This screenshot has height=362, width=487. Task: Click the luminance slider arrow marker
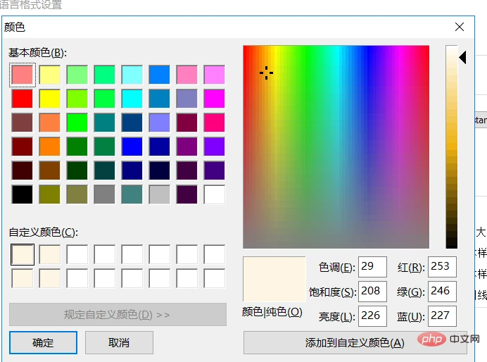pos(463,58)
